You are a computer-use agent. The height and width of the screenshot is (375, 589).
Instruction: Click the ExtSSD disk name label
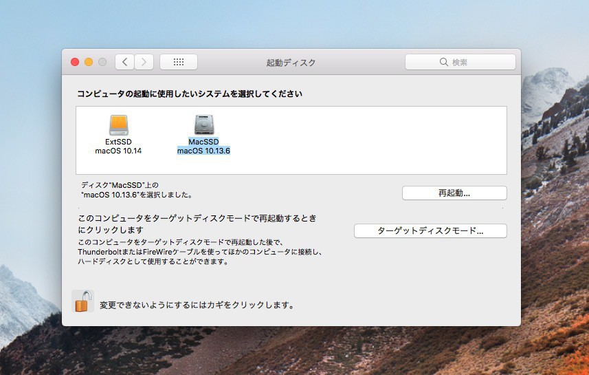click(118, 142)
